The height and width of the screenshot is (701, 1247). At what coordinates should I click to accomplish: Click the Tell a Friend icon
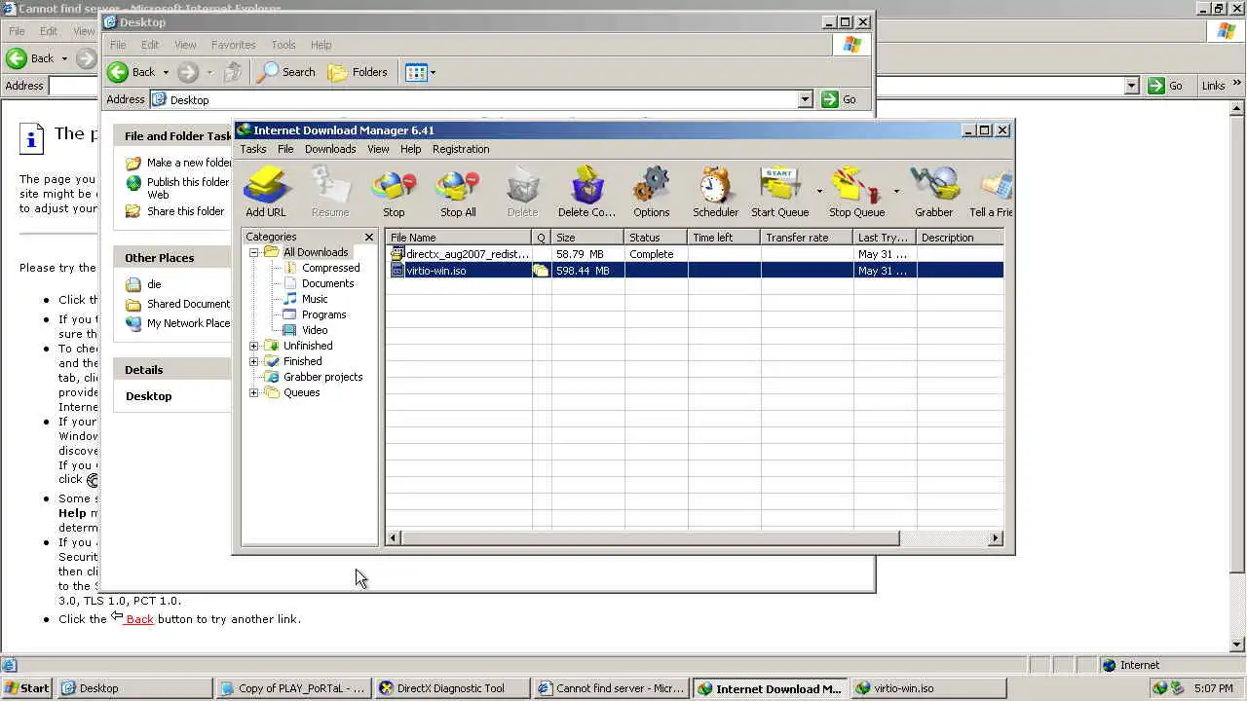point(991,192)
